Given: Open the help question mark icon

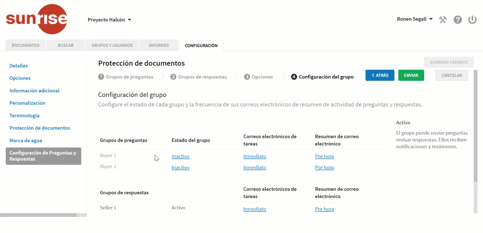Looking at the screenshot, I should pos(458,20).
